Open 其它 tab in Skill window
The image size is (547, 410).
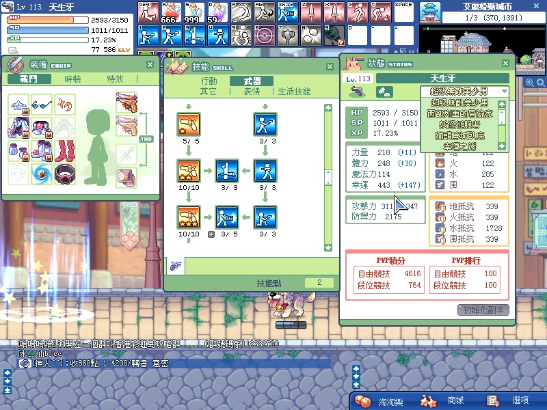tap(209, 92)
